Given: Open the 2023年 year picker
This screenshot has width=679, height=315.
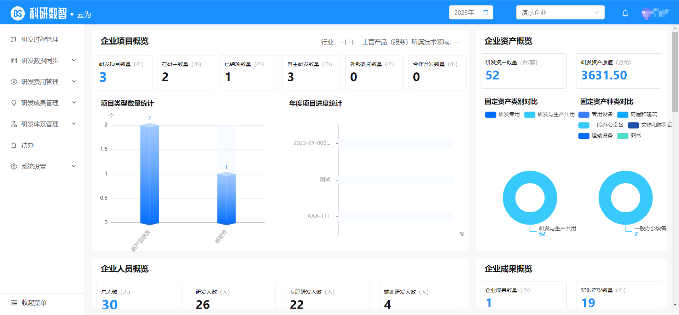Looking at the screenshot, I should pos(471,13).
